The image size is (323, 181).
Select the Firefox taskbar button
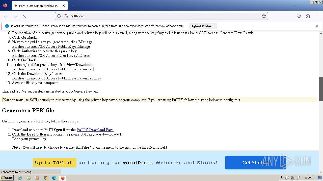(x=63, y=178)
